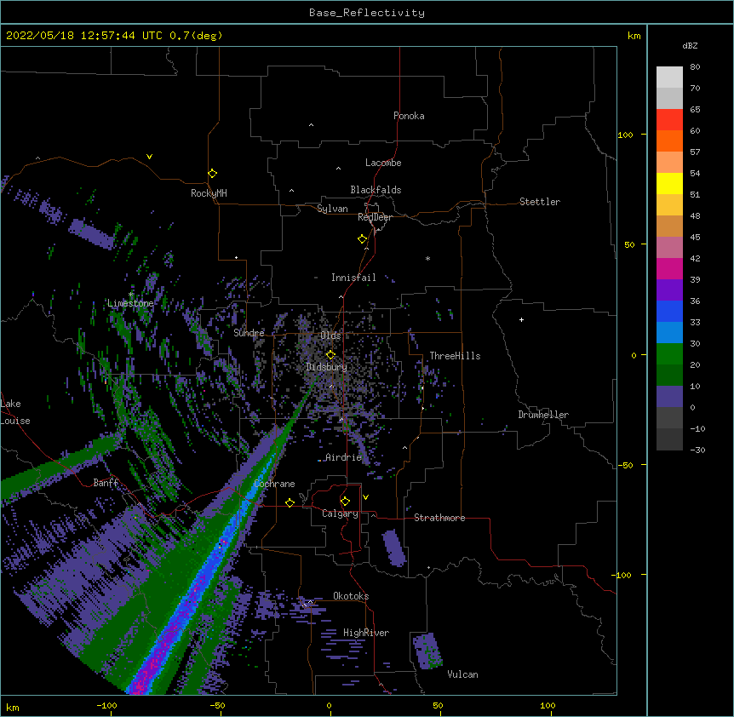
Task: Select the orange legend swatch between 60 and 57
Action: [x=669, y=141]
